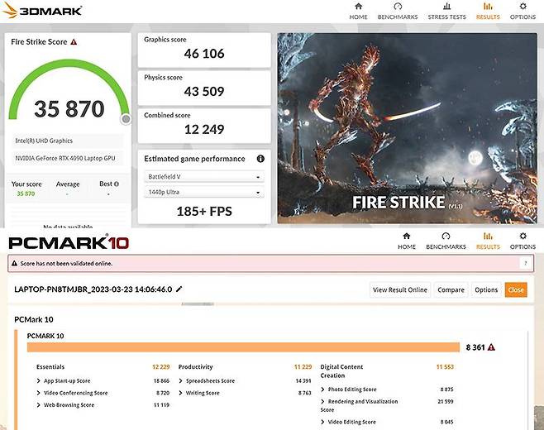This screenshot has width=544, height=430.
Task: Click the PCMark 10 orange score bar
Action: point(243,347)
